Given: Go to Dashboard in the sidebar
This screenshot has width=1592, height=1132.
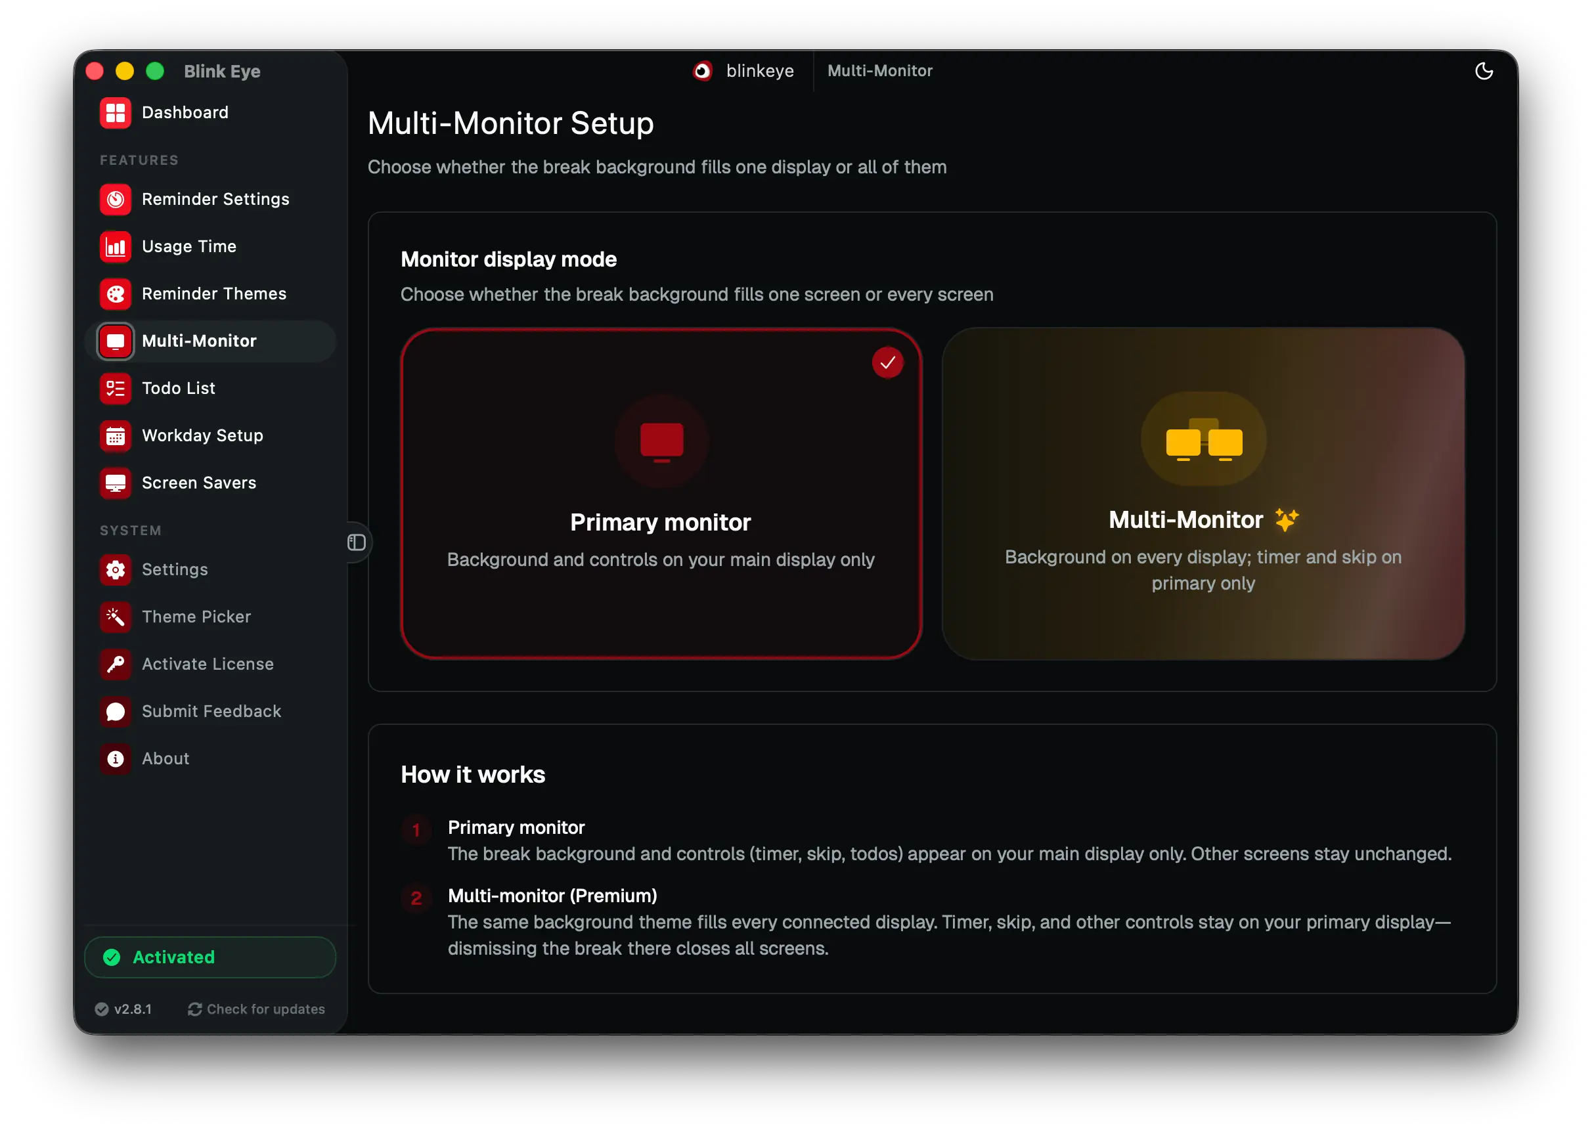Looking at the screenshot, I should pos(210,113).
